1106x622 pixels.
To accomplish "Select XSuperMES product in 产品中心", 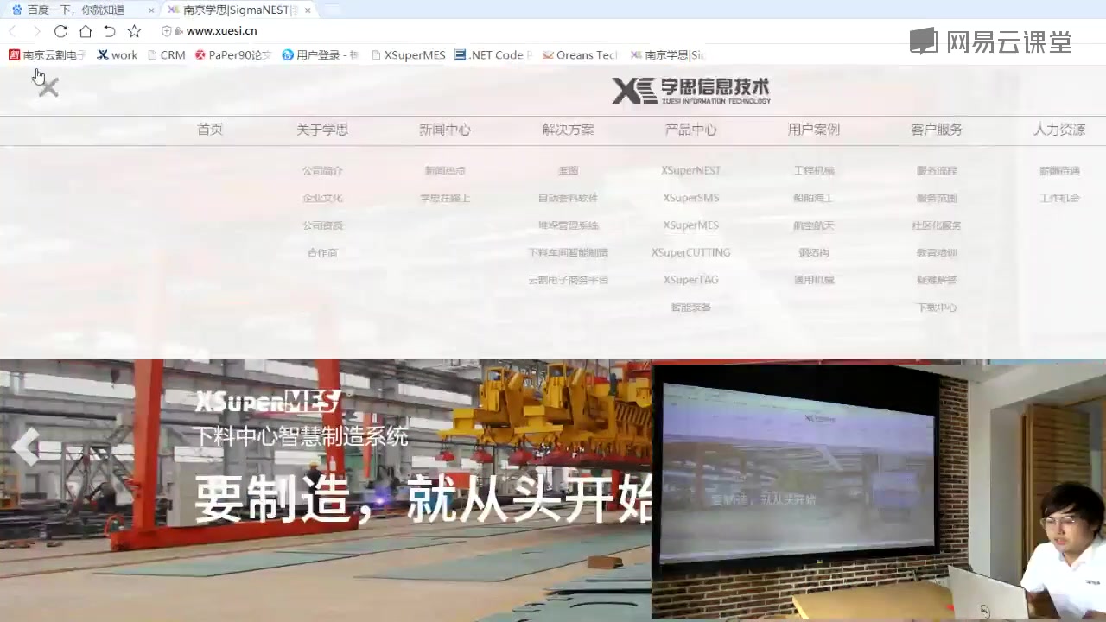I will tap(690, 225).
